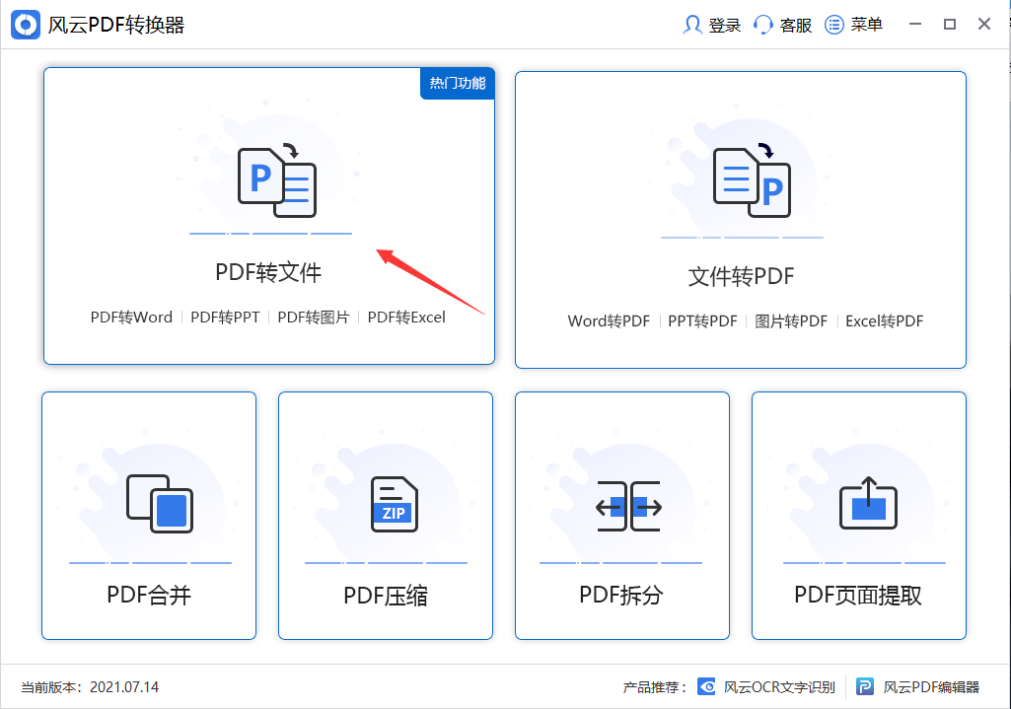
Task: Expand the 菜单 menu
Action: point(831,24)
